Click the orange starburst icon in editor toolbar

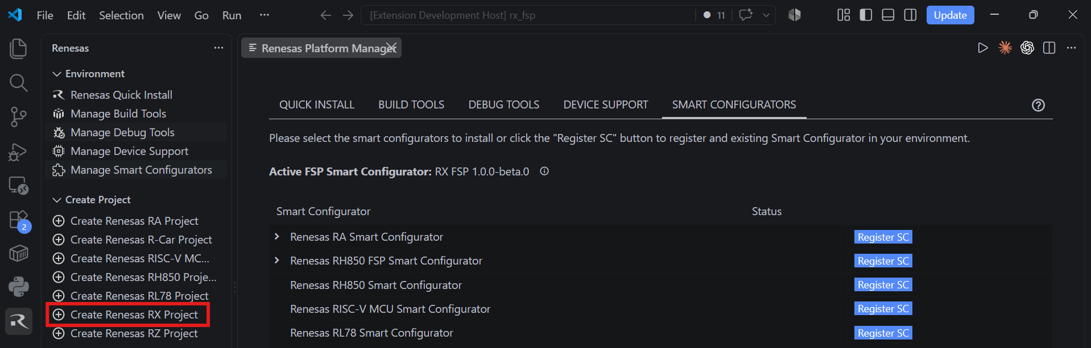[x=1005, y=48]
